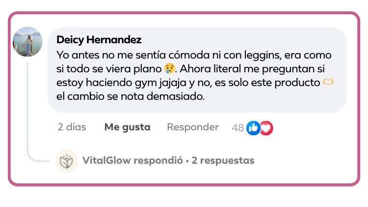Click the Deicy Hernandez name link
Screen dimensions: 368x207
(x=99, y=39)
